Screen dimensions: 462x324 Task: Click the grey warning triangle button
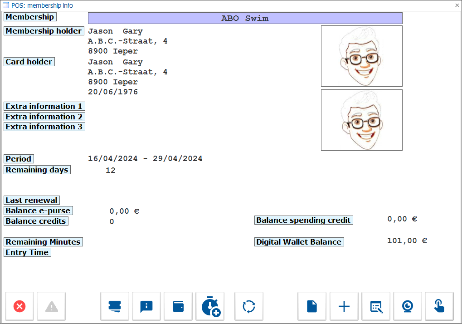pos(51,306)
